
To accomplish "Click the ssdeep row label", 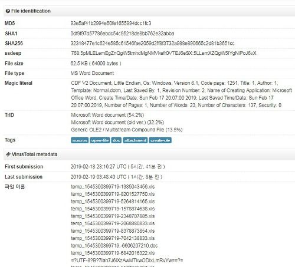I will [13, 53].
